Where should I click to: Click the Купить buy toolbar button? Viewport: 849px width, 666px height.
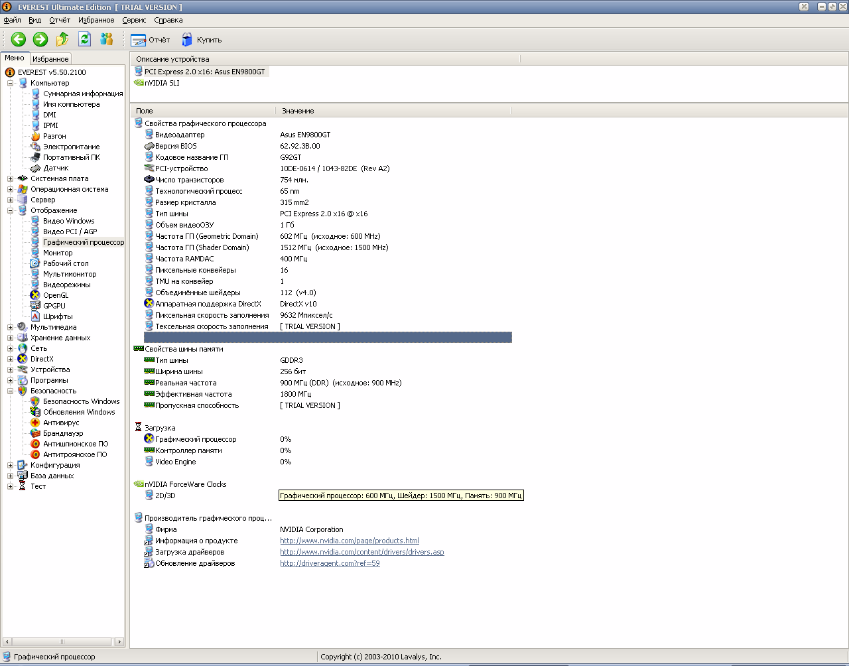point(202,40)
